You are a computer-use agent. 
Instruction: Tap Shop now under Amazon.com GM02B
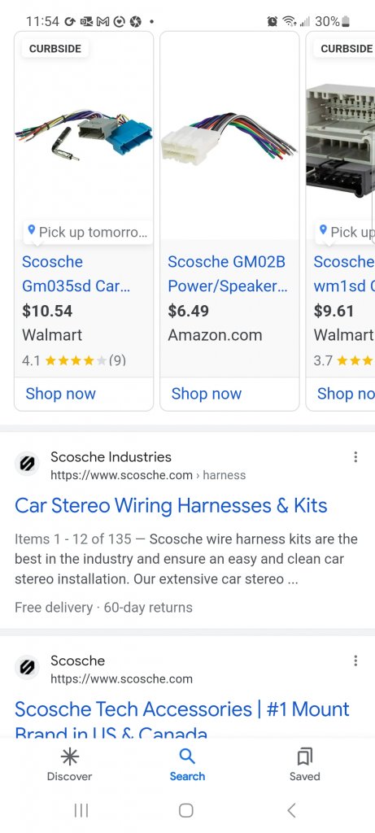[x=206, y=394]
